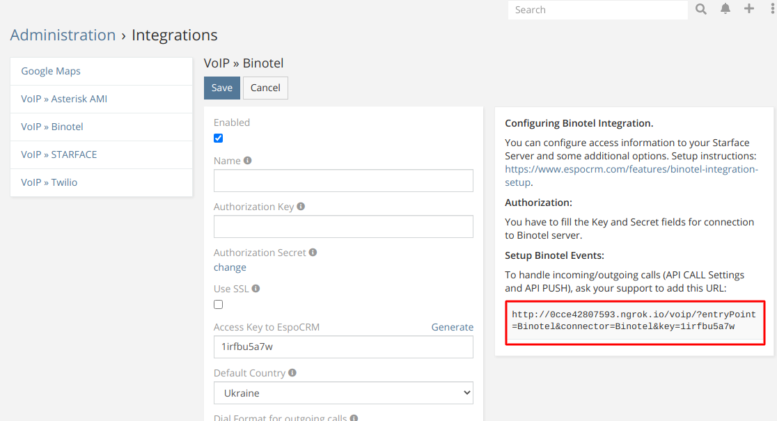Click the 'VoIP » Binotel' page title
This screenshot has width=777, height=421.
point(244,63)
